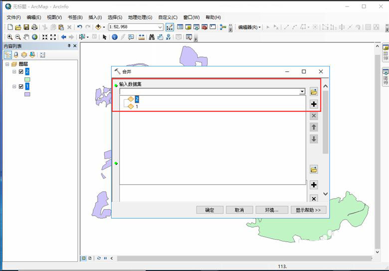Open the Editor(R) dropdown menu
This screenshot has height=271, width=389.
[249, 27]
